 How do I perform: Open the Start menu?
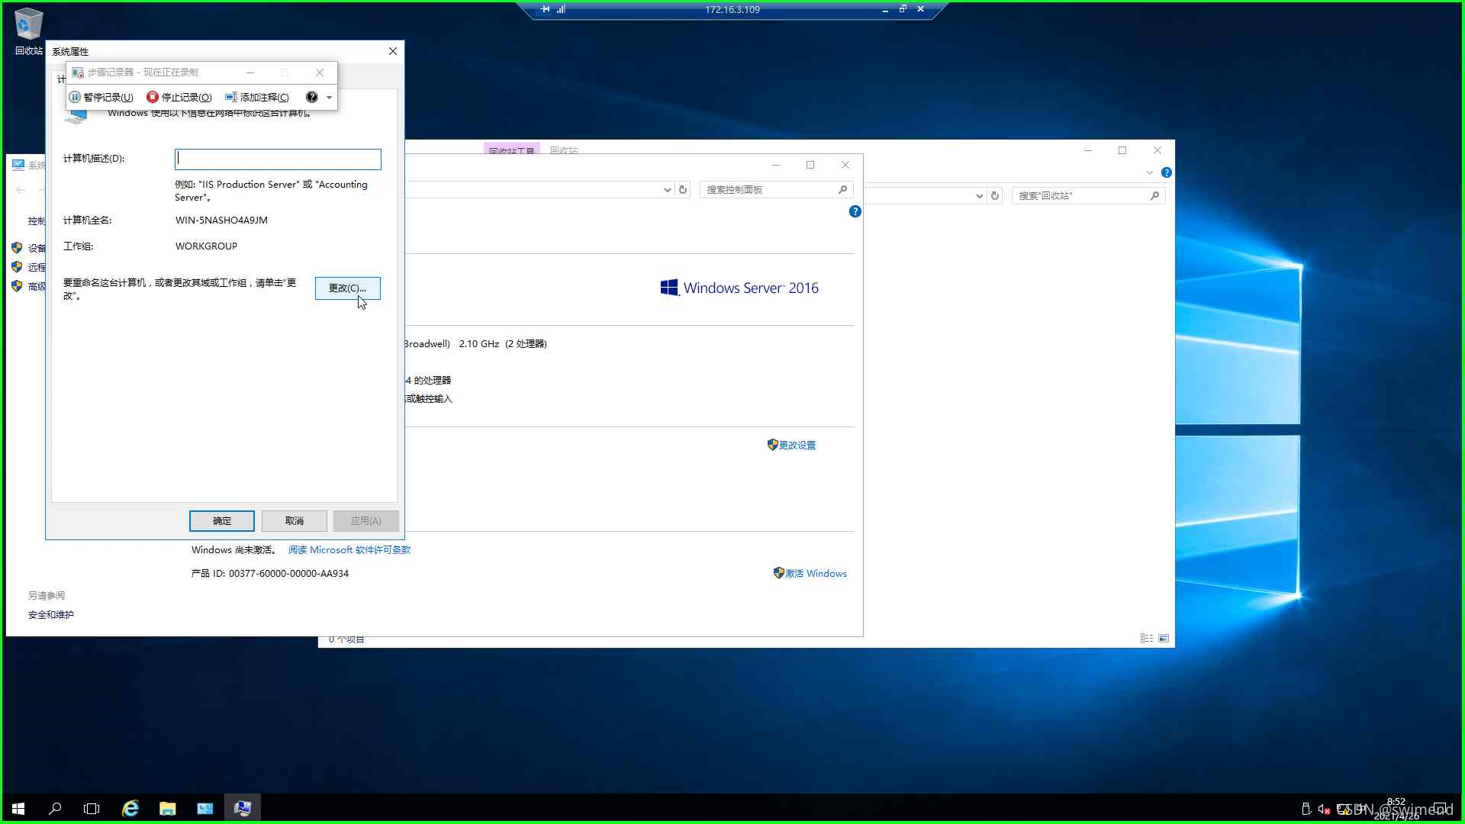18,808
